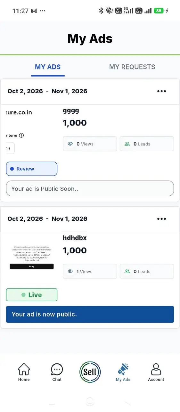Open three-dot menu for gggg ad

click(162, 91)
